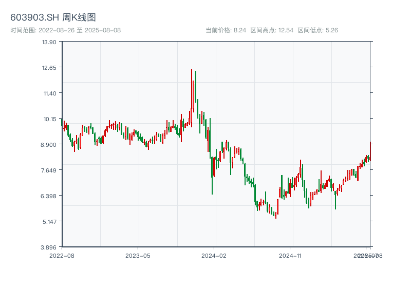Click the 12.65 price axis label
Screen dimensions: 411x308
pyautogui.click(x=49, y=67)
